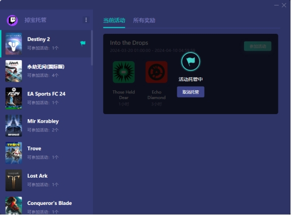Select Trove title in the list
Screen dimensions: 291x215
click(34, 149)
